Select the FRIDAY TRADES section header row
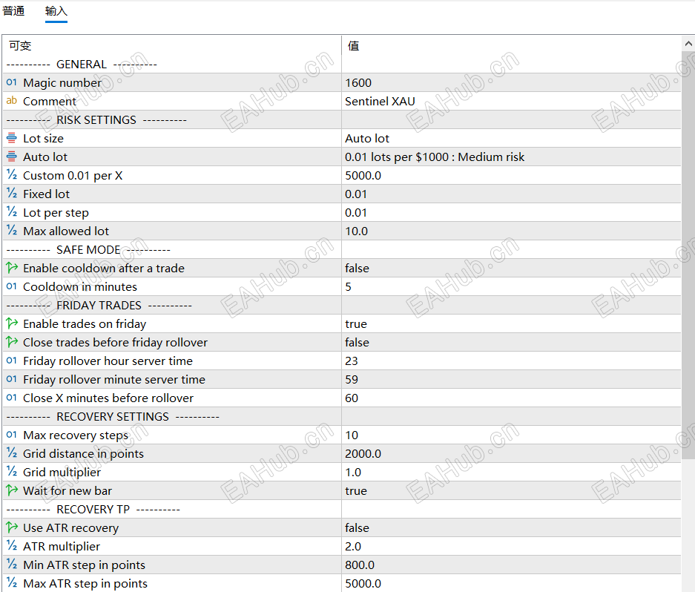 pyautogui.click(x=342, y=306)
